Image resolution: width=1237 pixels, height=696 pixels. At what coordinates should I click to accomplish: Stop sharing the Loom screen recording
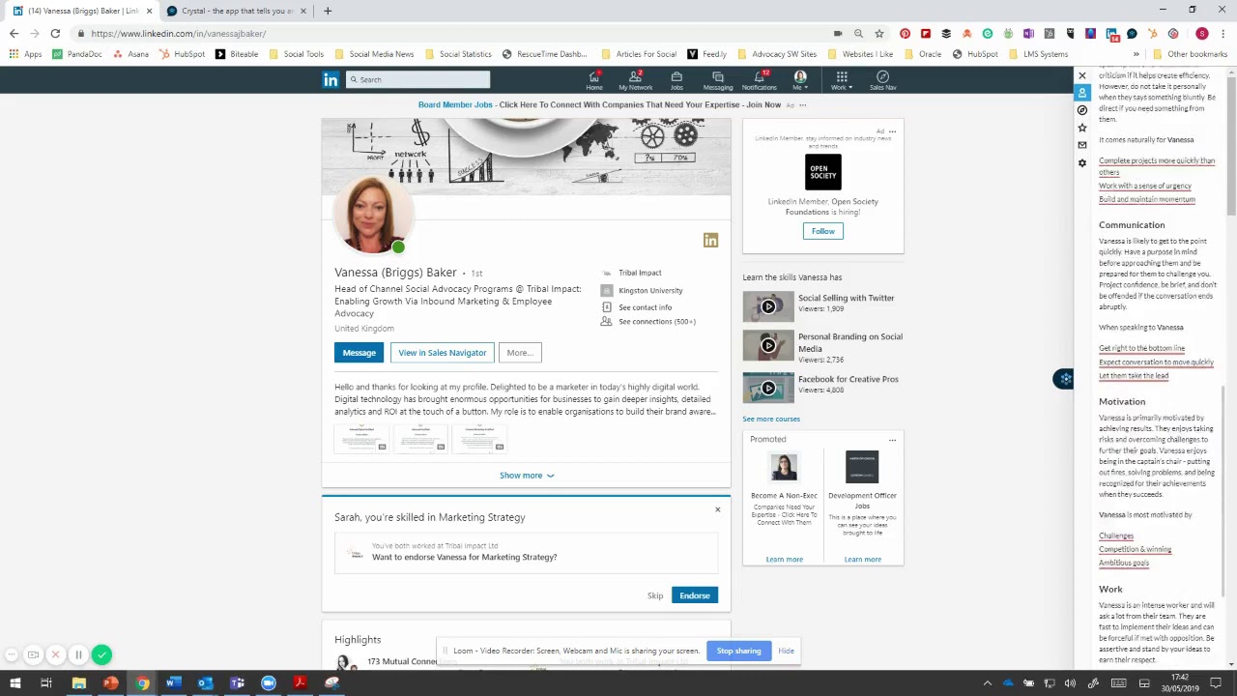pyautogui.click(x=739, y=651)
